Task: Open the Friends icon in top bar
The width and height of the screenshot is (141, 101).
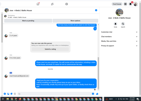Action: tap(52, 4)
